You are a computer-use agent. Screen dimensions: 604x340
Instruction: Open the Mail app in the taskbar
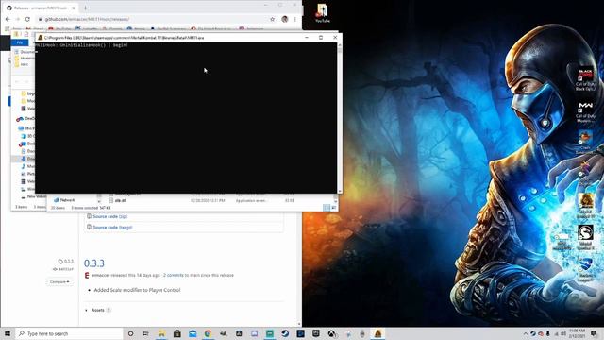tap(193, 333)
